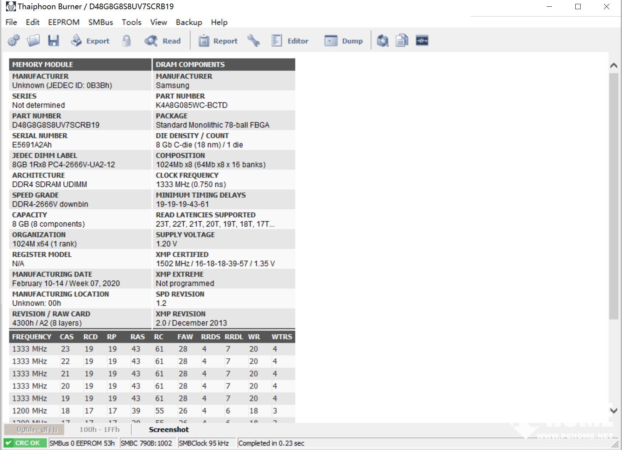
Task: Click the 1200 MHz row with CAS 18
Action: [152, 411]
